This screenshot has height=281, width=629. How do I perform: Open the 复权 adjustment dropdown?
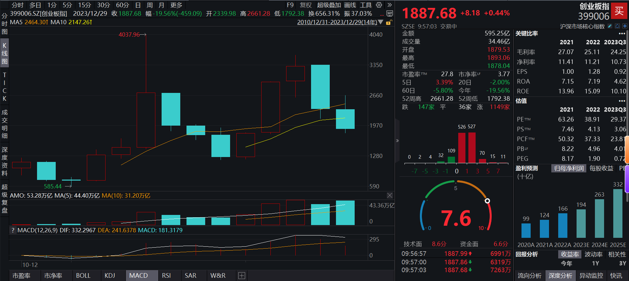point(306,5)
